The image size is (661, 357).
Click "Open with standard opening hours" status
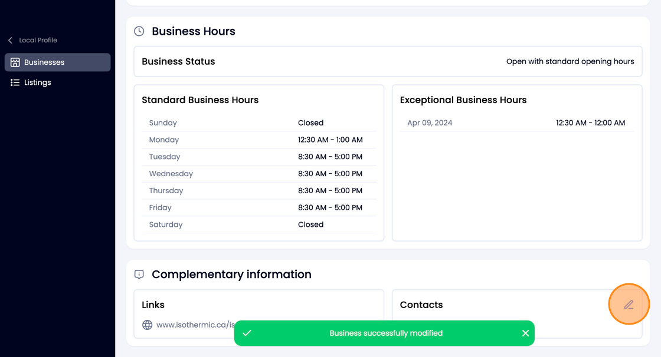(570, 61)
